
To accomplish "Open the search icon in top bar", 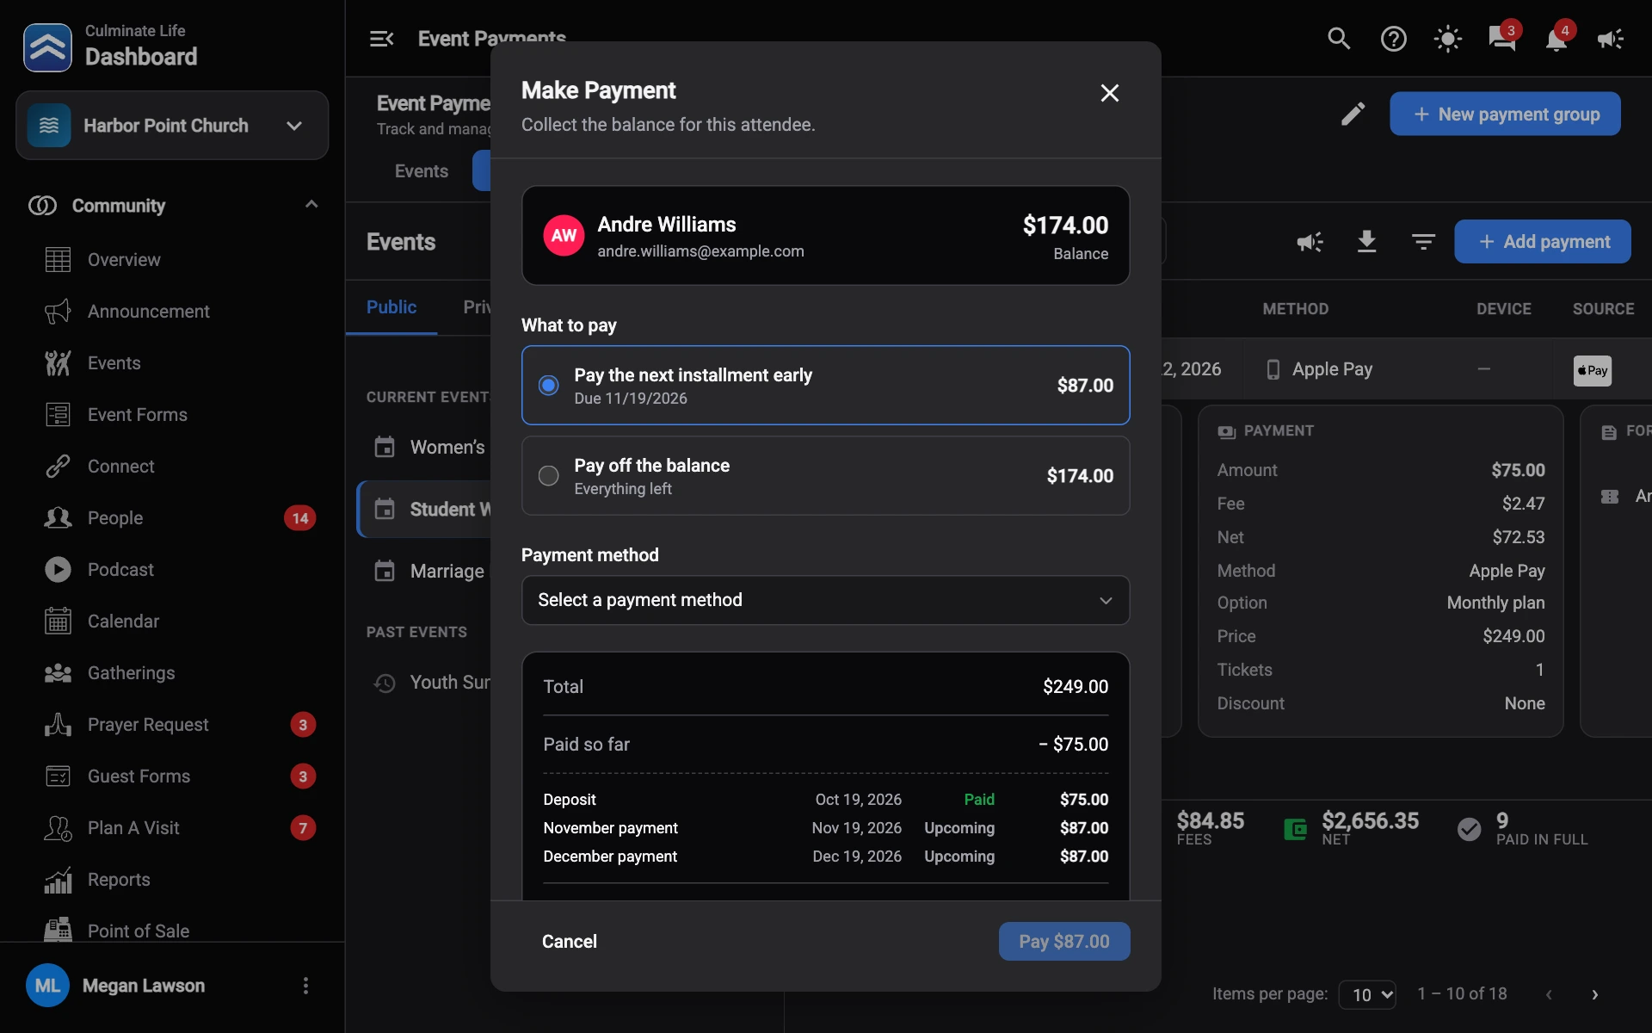I will point(1338,39).
